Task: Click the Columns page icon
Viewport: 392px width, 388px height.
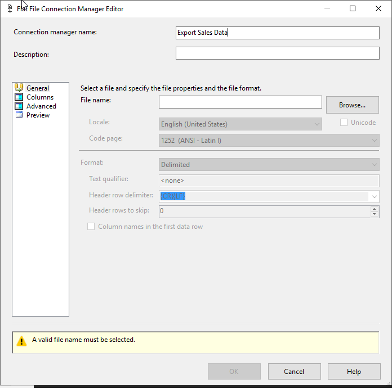Action: point(19,97)
